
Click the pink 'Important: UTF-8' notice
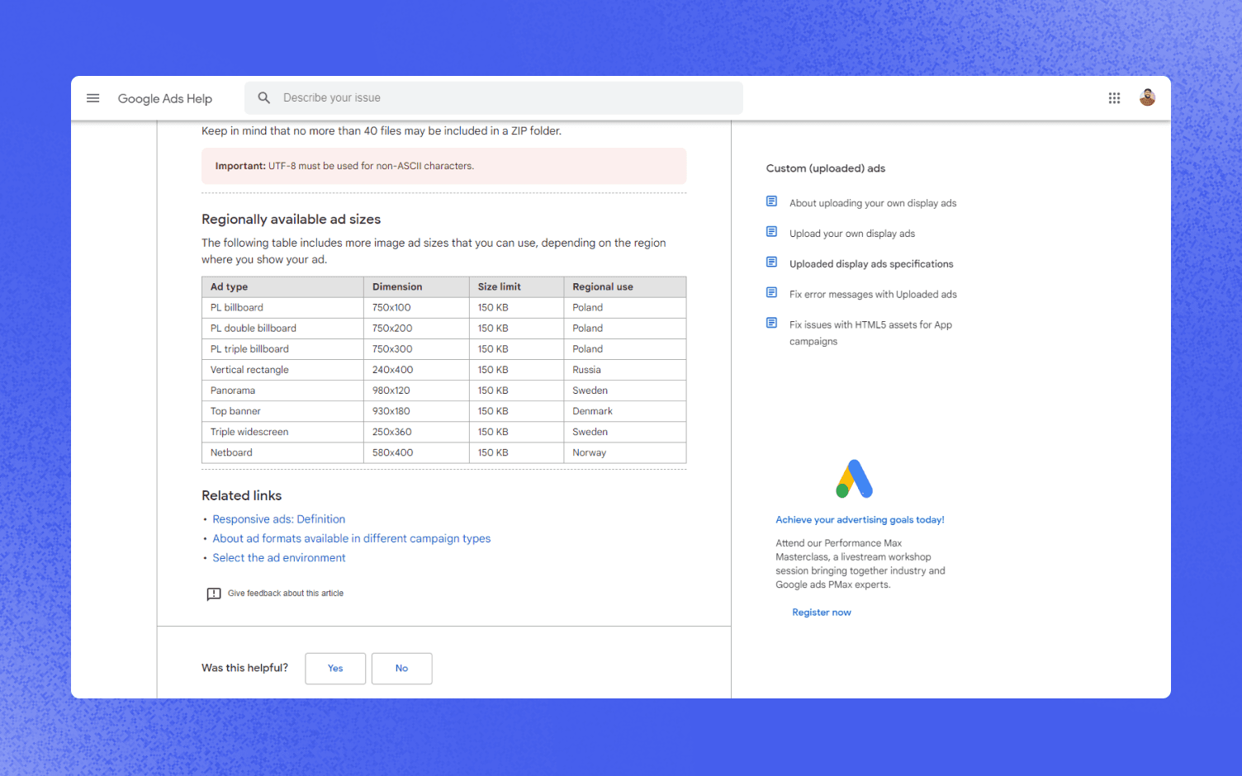coord(443,166)
